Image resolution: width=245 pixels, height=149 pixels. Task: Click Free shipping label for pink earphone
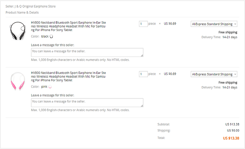(228, 82)
